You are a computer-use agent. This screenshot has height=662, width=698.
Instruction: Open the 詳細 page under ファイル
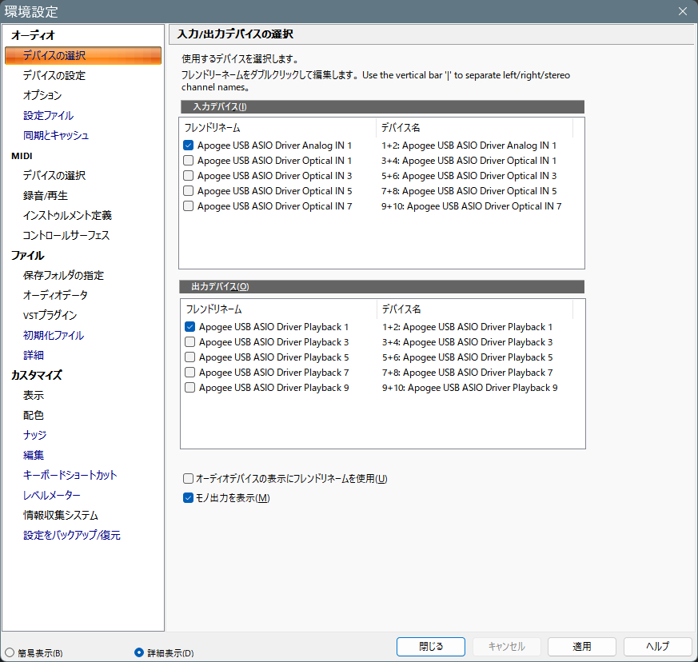34,355
